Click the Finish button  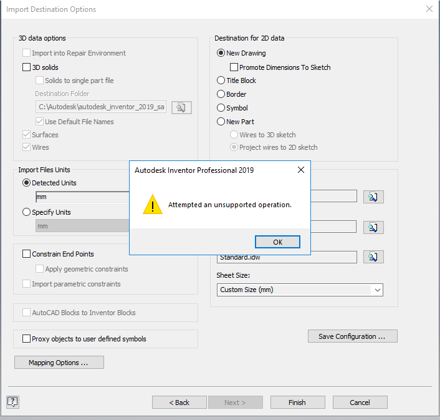click(x=297, y=403)
